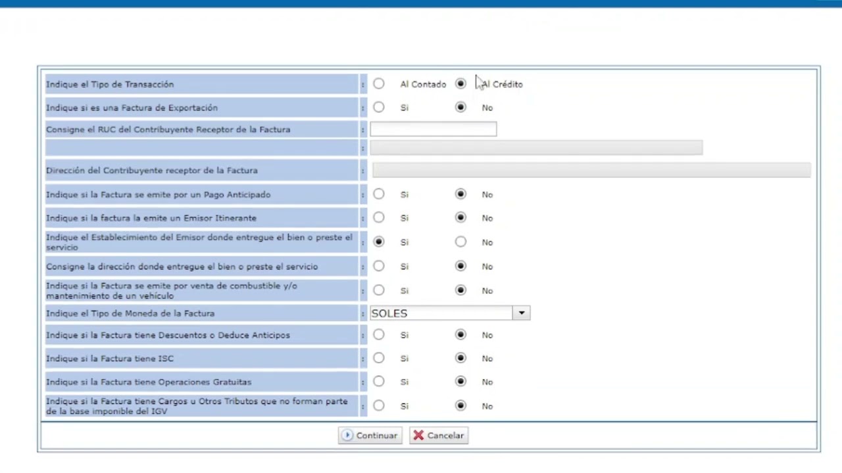Click label 'Indique el Tipo de Transacción'

tap(110, 84)
